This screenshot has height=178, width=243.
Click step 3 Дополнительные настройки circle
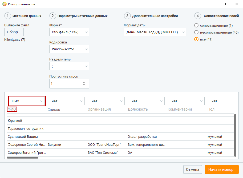[127, 16]
